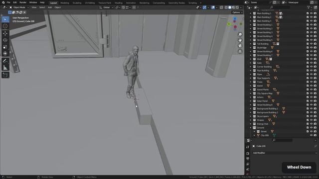Uncheck the Main Building 1 exclude checkbox
319x179 pixels.
(308, 13)
